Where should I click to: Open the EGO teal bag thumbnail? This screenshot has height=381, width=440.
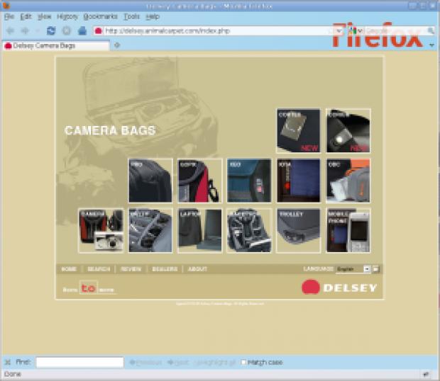tap(249, 181)
